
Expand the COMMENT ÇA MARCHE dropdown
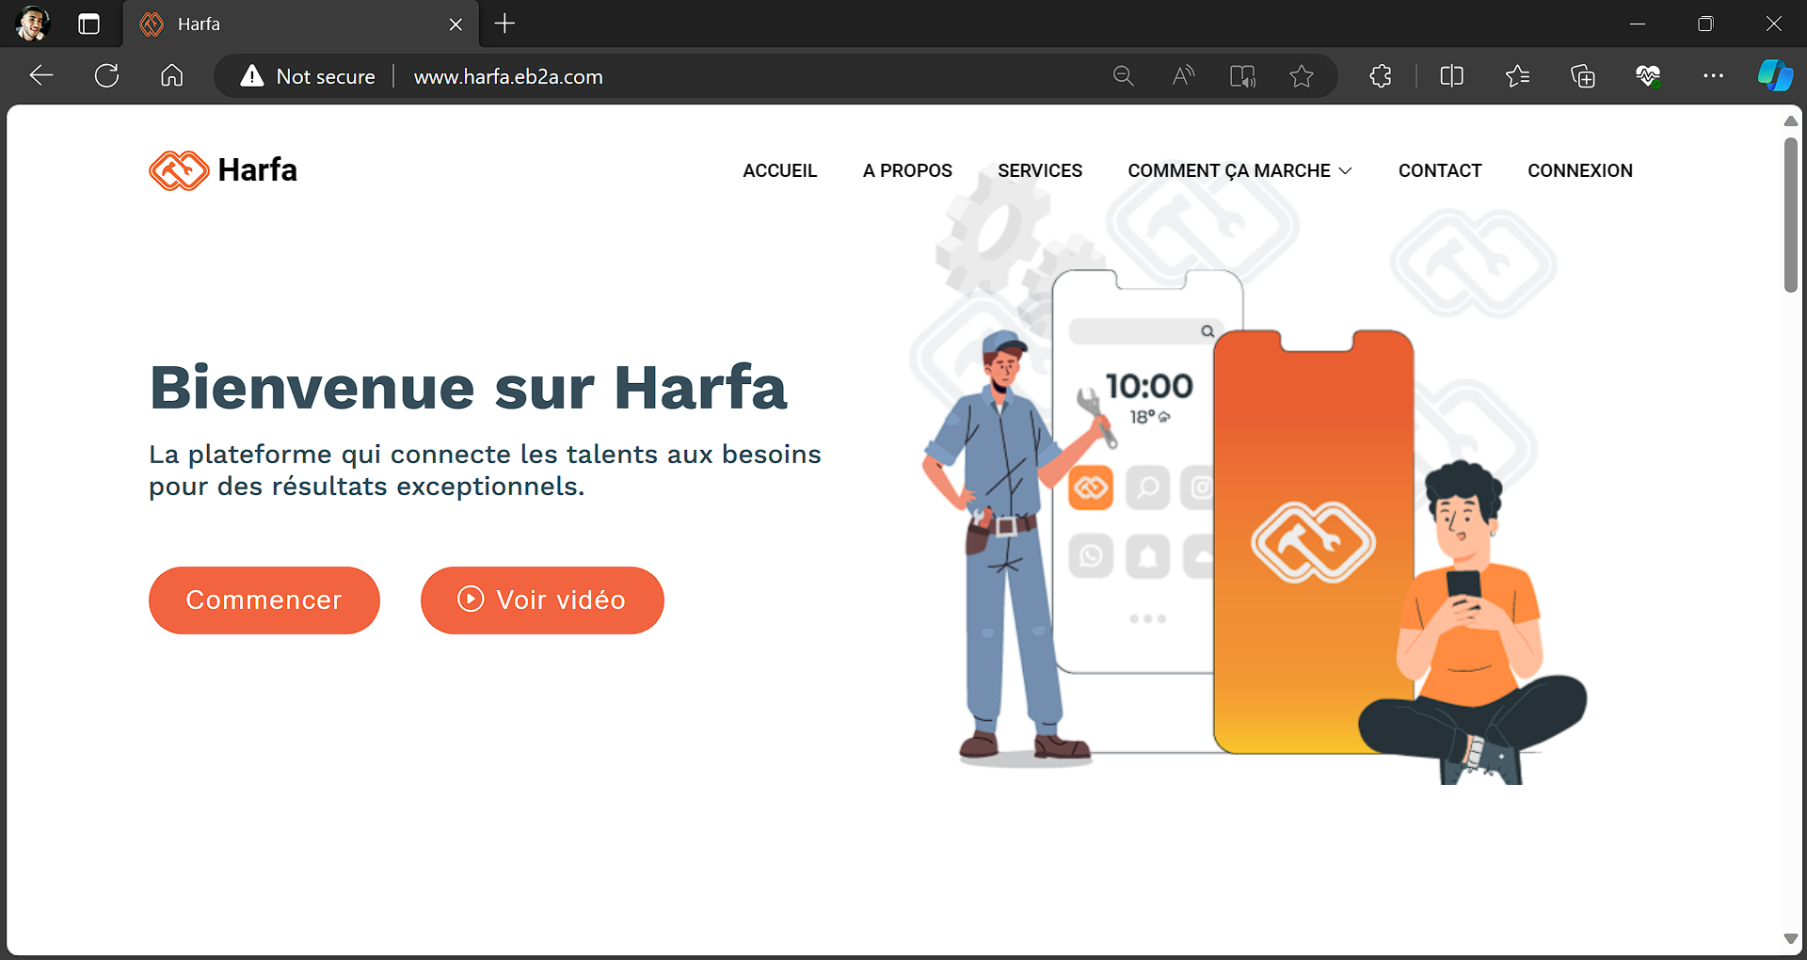(x=1239, y=170)
